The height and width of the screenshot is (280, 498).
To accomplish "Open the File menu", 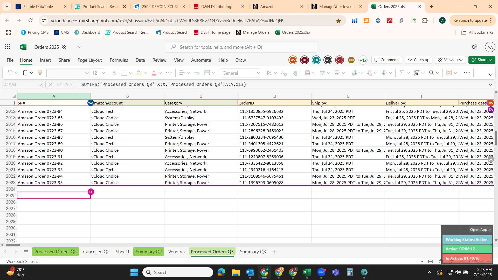I will pos(10,60).
